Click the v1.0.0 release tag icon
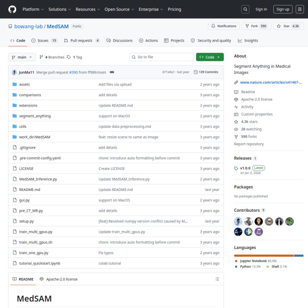This screenshot has height=308, width=308. tap(236, 168)
